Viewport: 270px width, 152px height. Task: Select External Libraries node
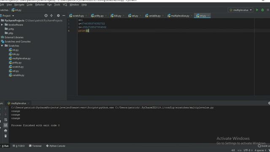[14, 38]
